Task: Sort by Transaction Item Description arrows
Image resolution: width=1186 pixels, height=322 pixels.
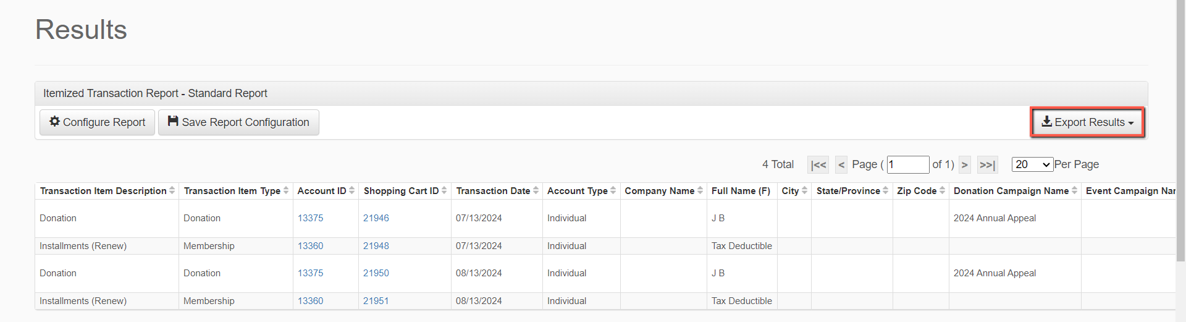Action: pyautogui.click(x=172, y=190)
